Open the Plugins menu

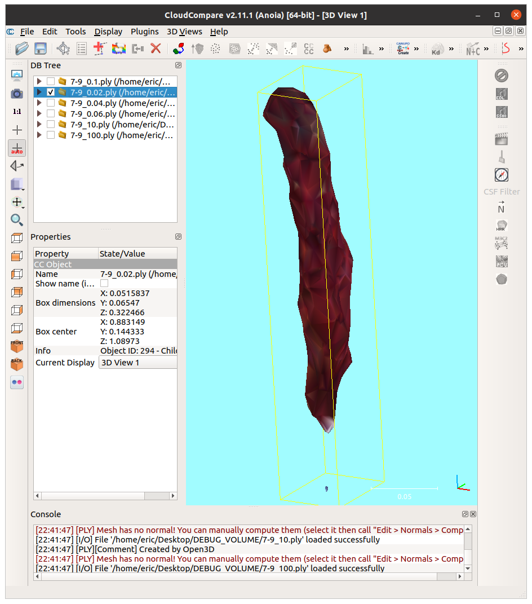pyautogui.click(x=144, y=32)
